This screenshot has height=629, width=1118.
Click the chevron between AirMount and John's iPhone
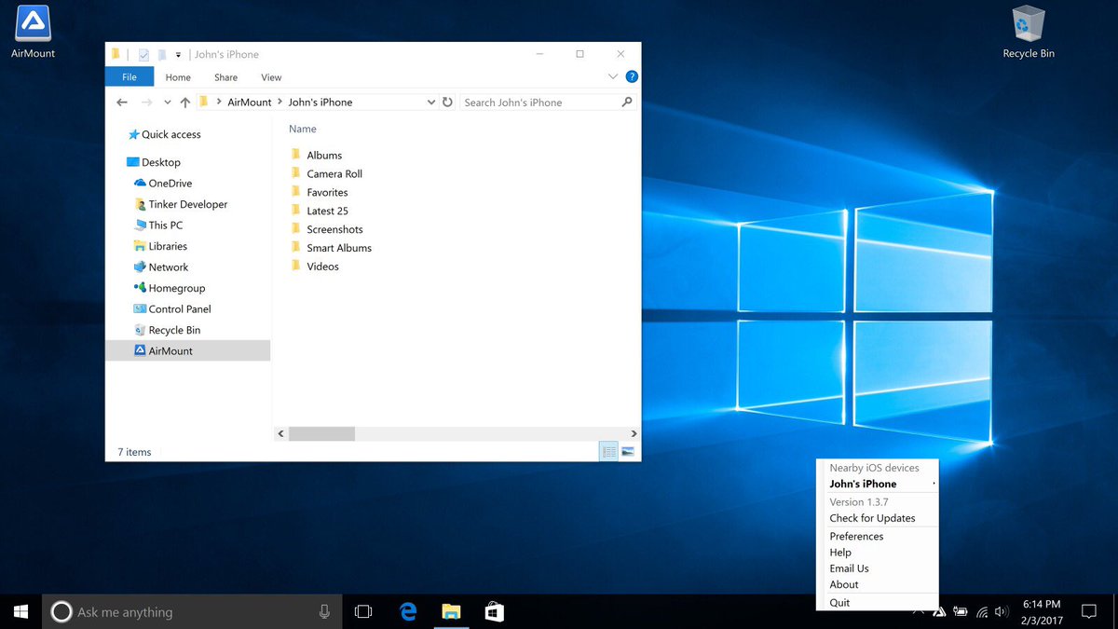(x=279, y=103)
